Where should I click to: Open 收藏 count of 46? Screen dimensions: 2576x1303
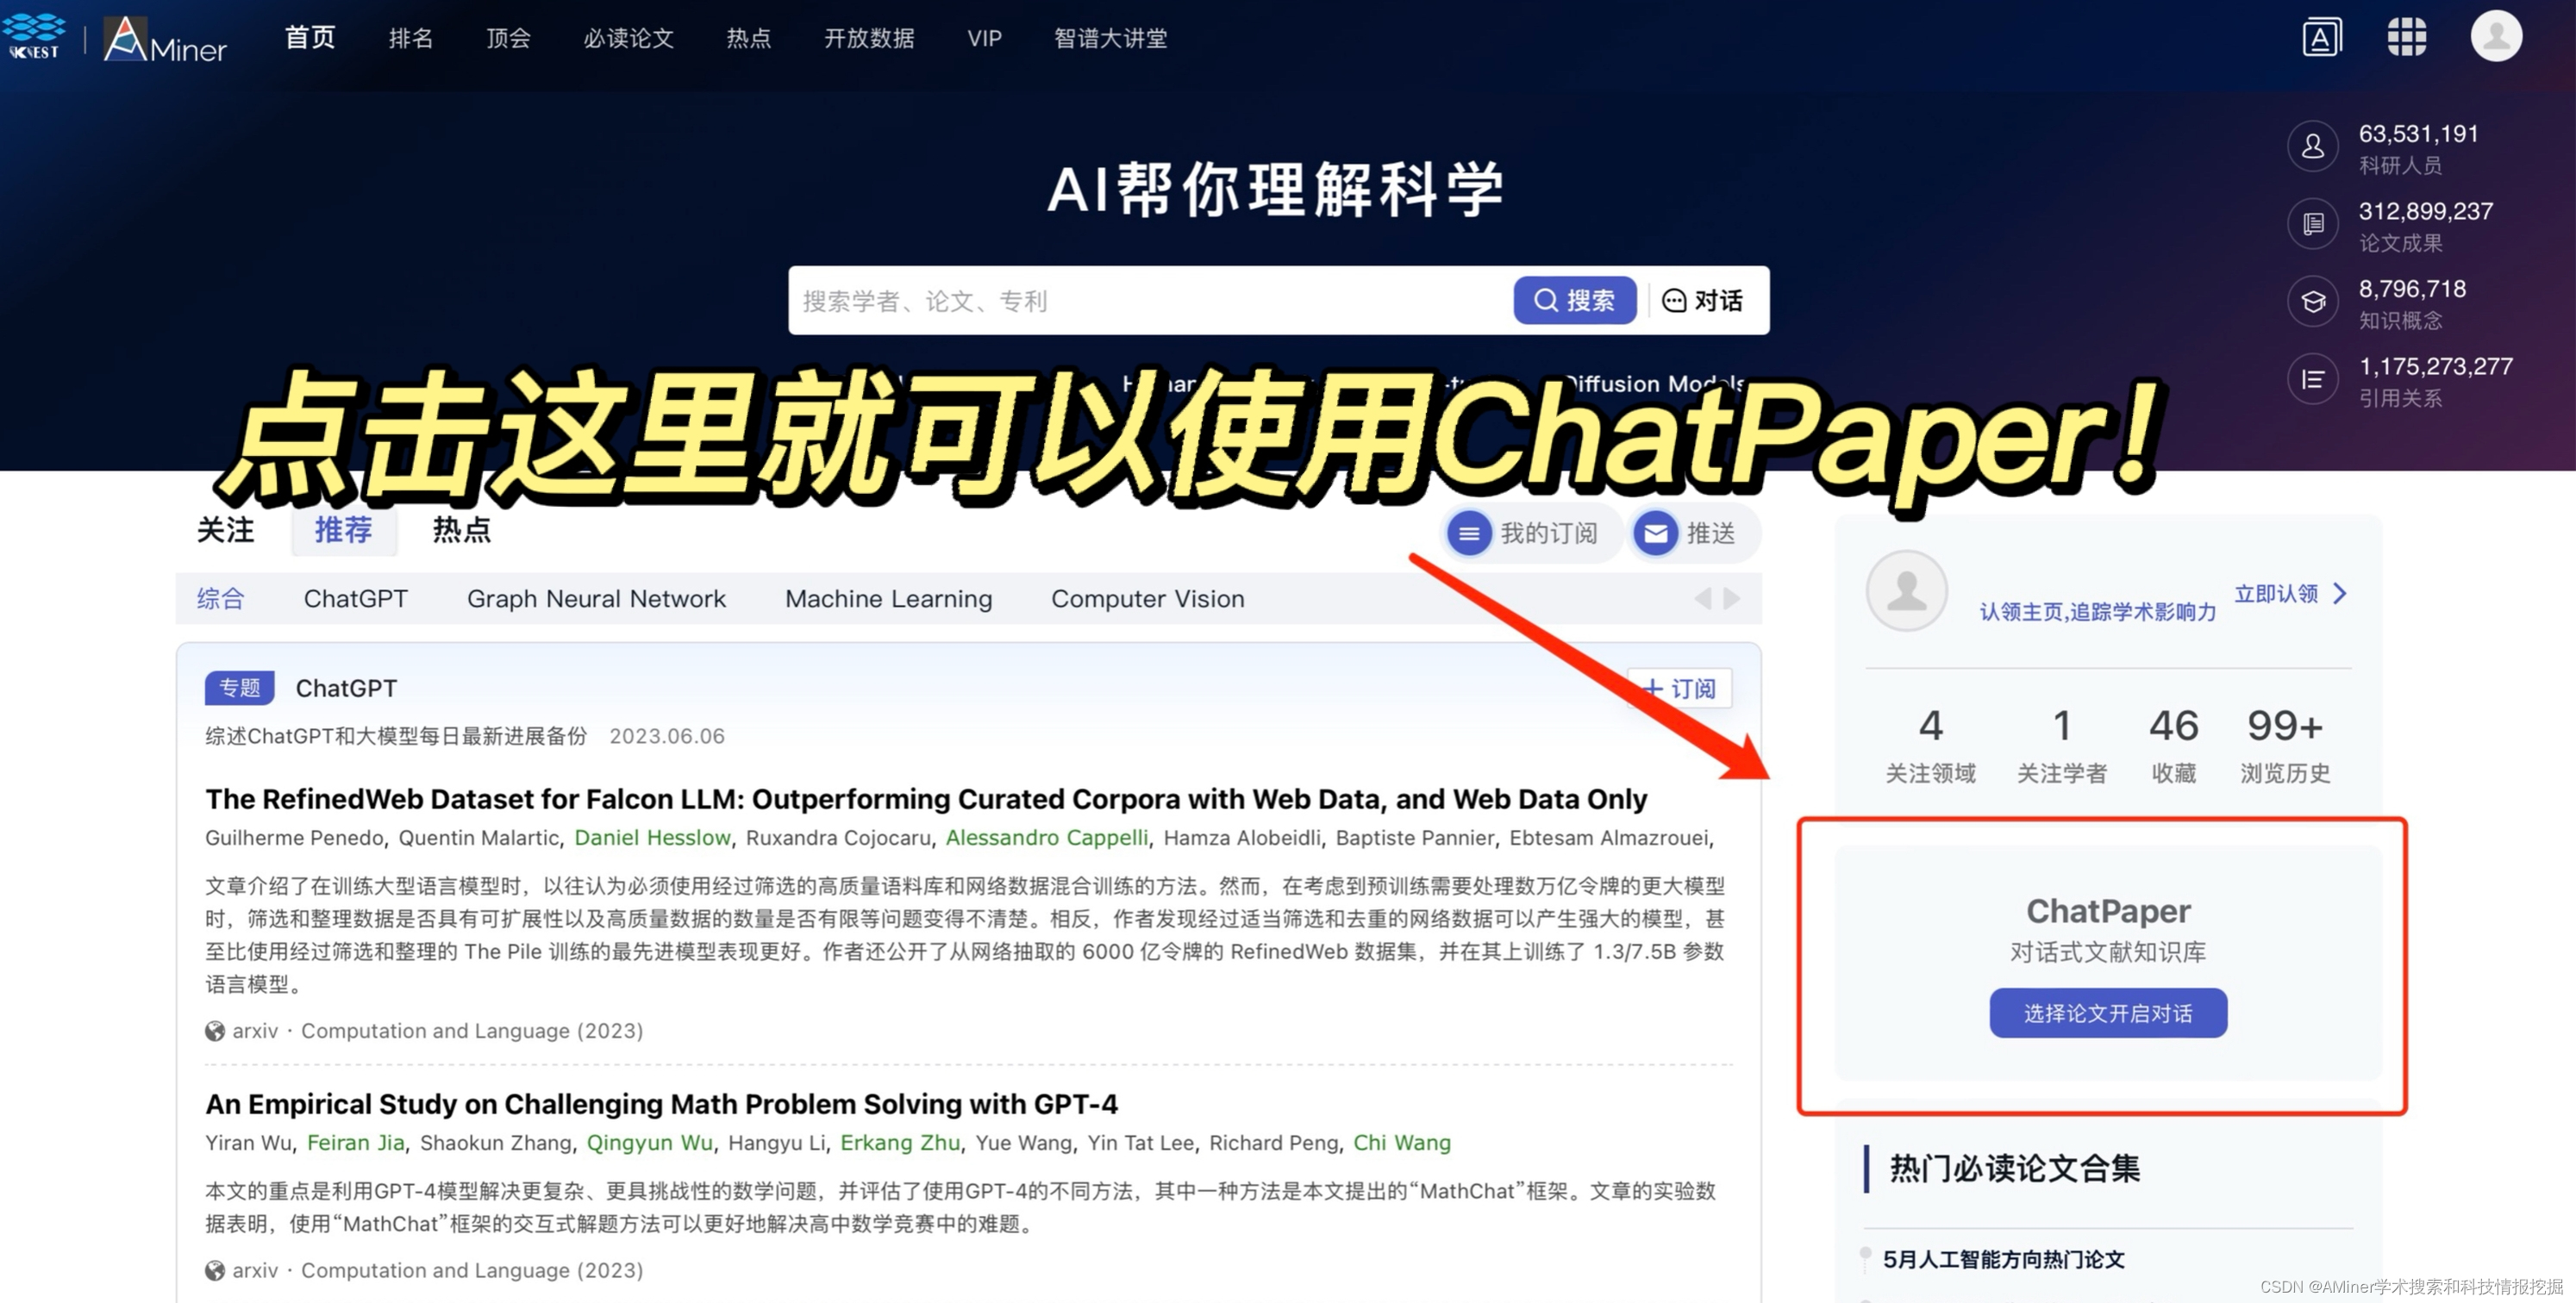(2173, 746)
